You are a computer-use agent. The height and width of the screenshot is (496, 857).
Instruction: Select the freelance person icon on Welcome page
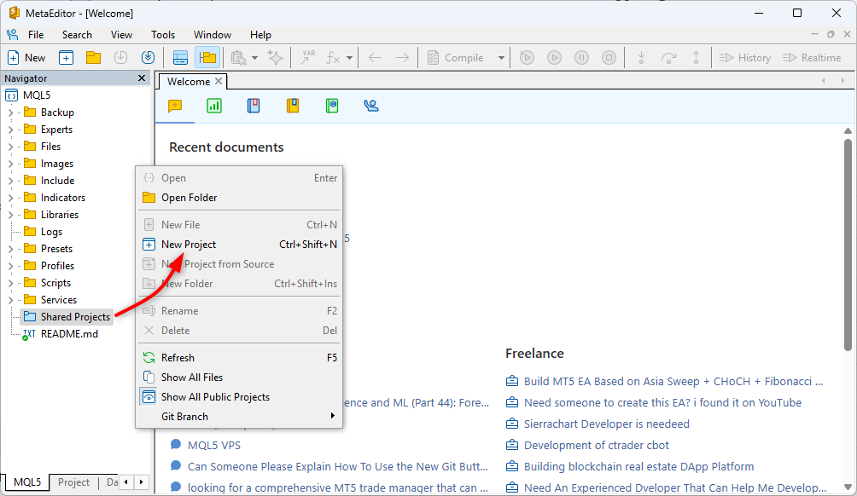coord(371,106)
